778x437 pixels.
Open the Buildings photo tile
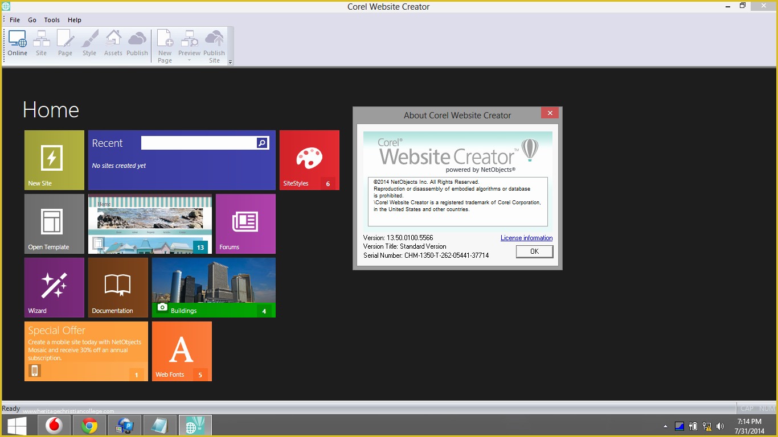click(x=214, y=287)
